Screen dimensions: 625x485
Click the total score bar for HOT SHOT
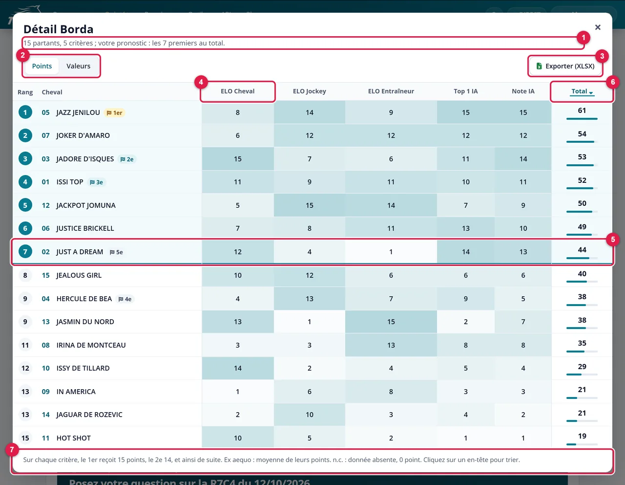pyautogui.click(x=582, y=444)
